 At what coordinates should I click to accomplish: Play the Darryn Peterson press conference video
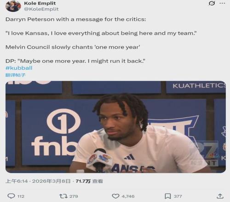tap(115, 127)
